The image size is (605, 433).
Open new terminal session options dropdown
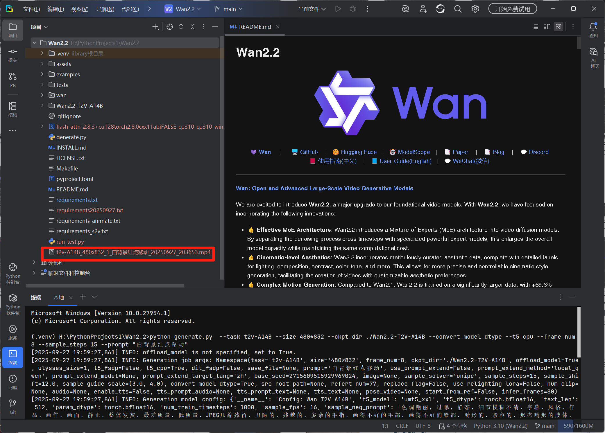tap(94, 297)
